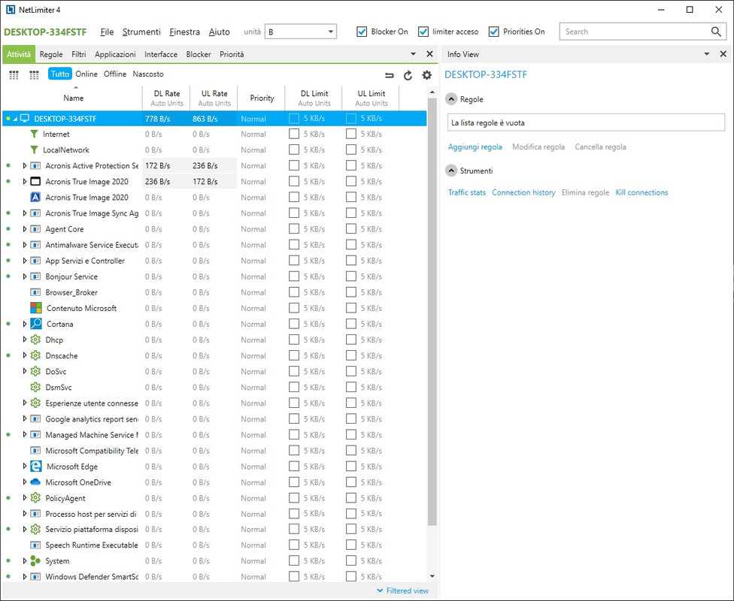
Task: Open the File menu
Action: pos(108,32)
